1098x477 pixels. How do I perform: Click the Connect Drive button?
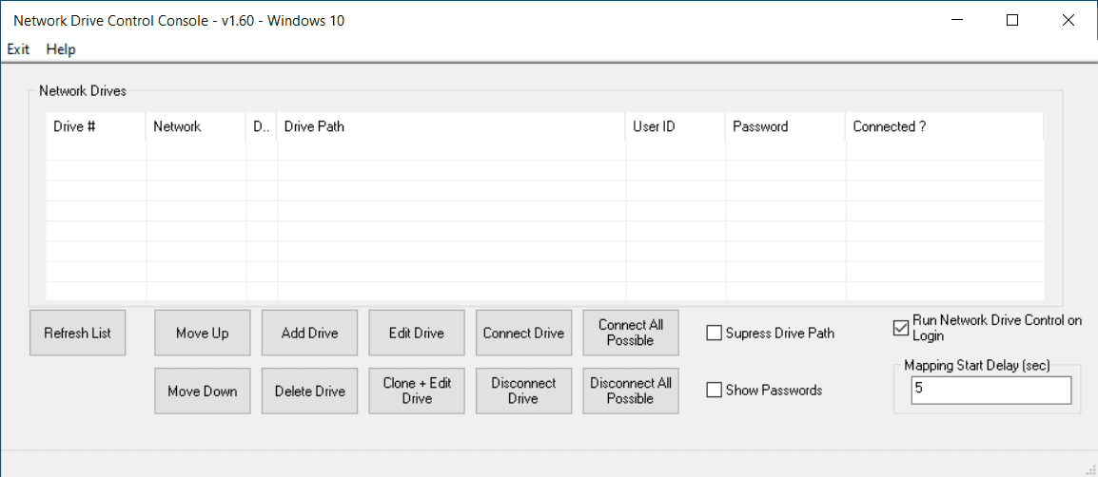pyautogui.click(x=523, y=333)
